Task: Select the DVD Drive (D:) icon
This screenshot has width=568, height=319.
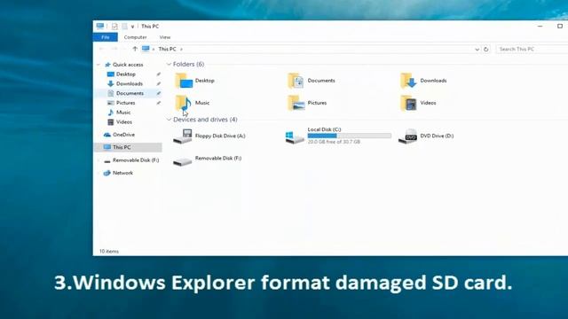Action: [407, 136]
